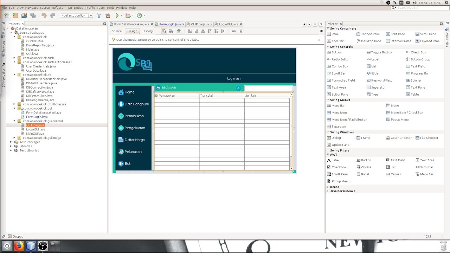Click the Clean and Build icon
Image resolution: width=450 pixels, height=253 pixels.
point(108,15)
